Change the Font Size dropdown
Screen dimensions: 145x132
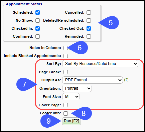coord(71,97)
